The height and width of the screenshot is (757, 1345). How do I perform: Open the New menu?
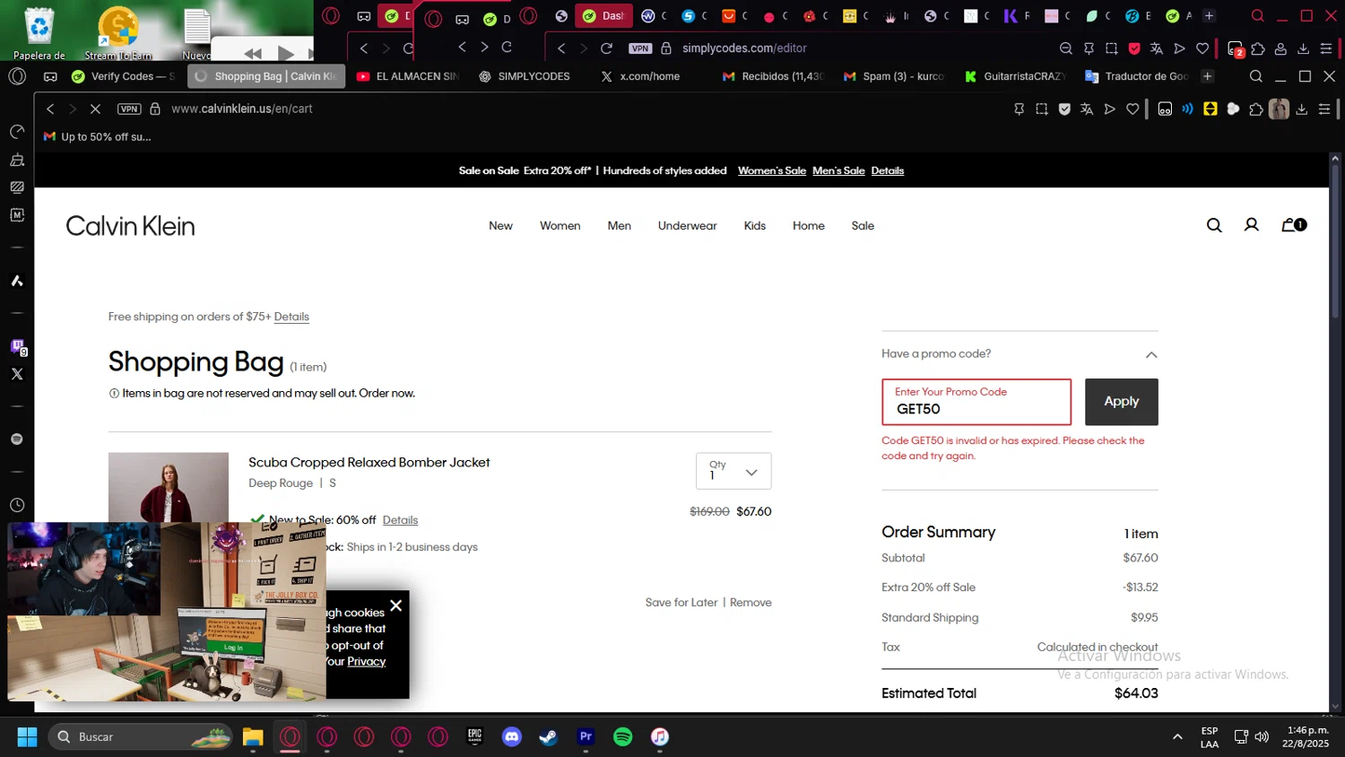(x=500, y=226)
